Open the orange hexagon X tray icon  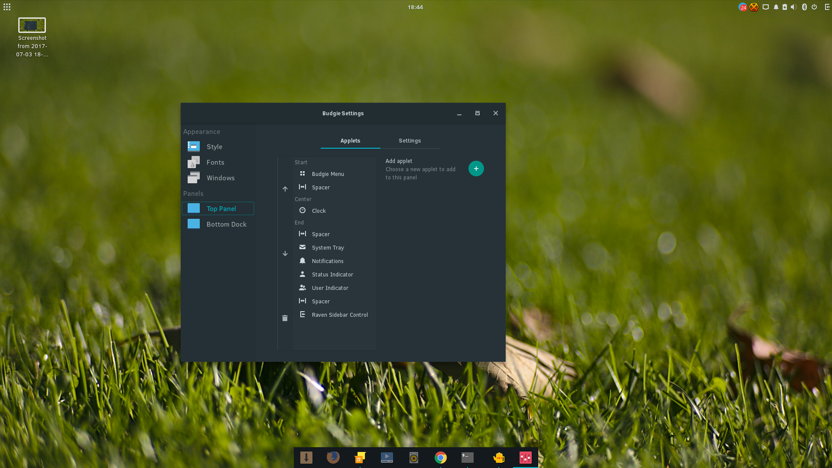pyautogui.click(x=754, y=7)
